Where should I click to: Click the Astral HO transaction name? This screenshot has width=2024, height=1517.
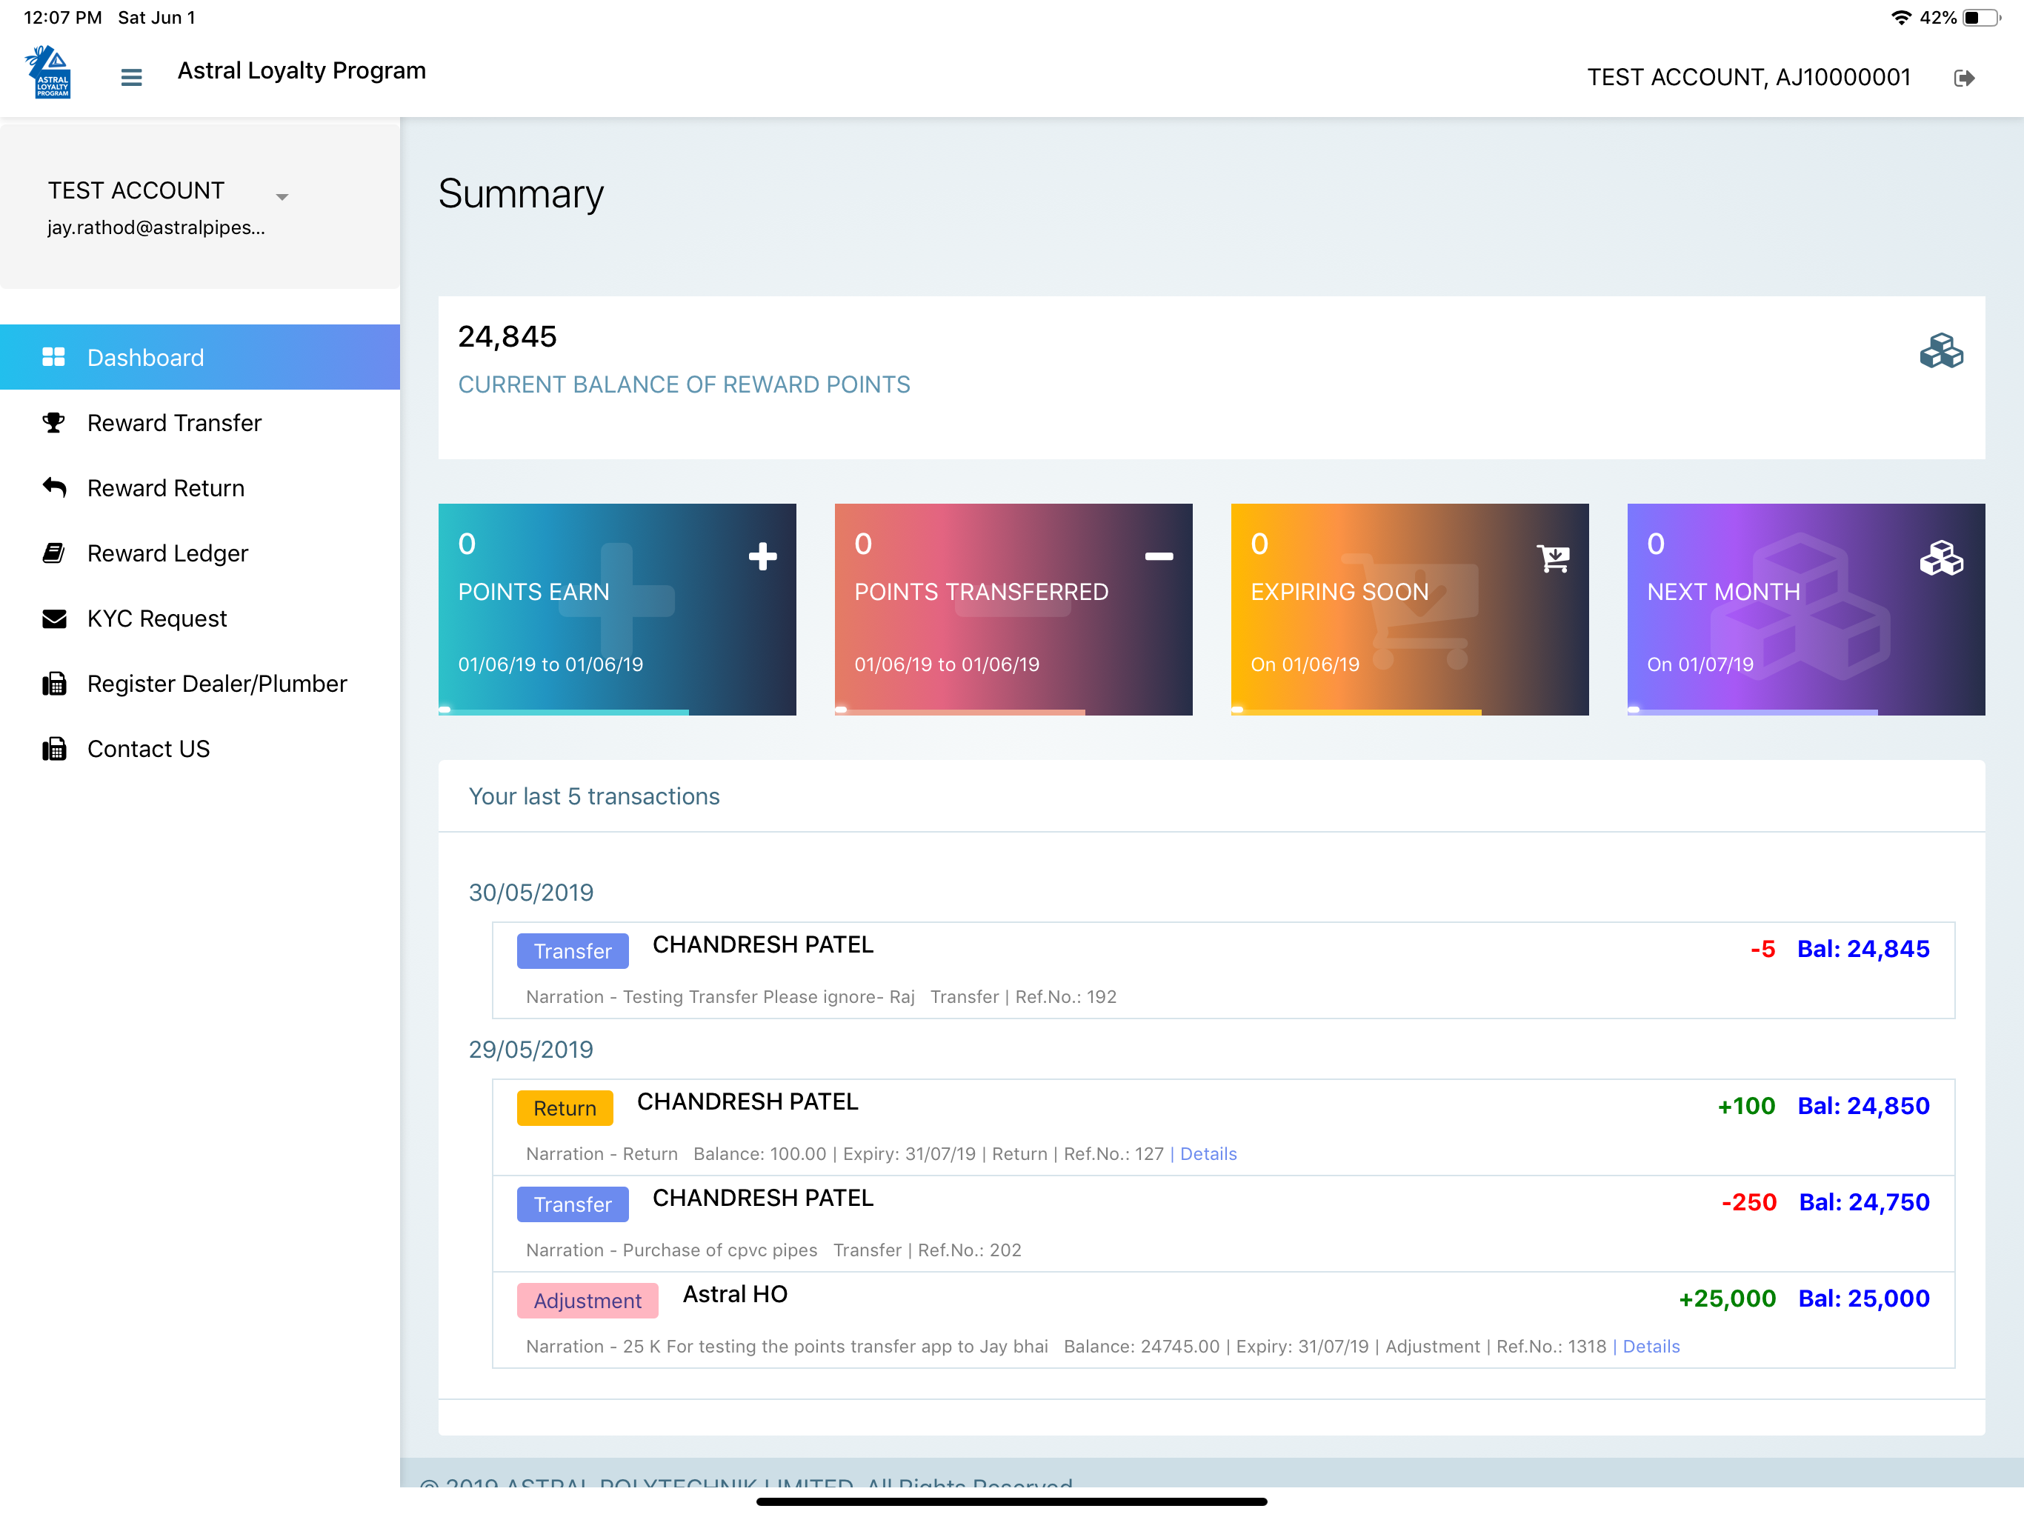click(x=735, y=1294)
